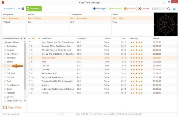Click Einkäufe shopping bag icon
This screenshot has height=117, width=179.
pyautogui.click(x=5, y=50)
